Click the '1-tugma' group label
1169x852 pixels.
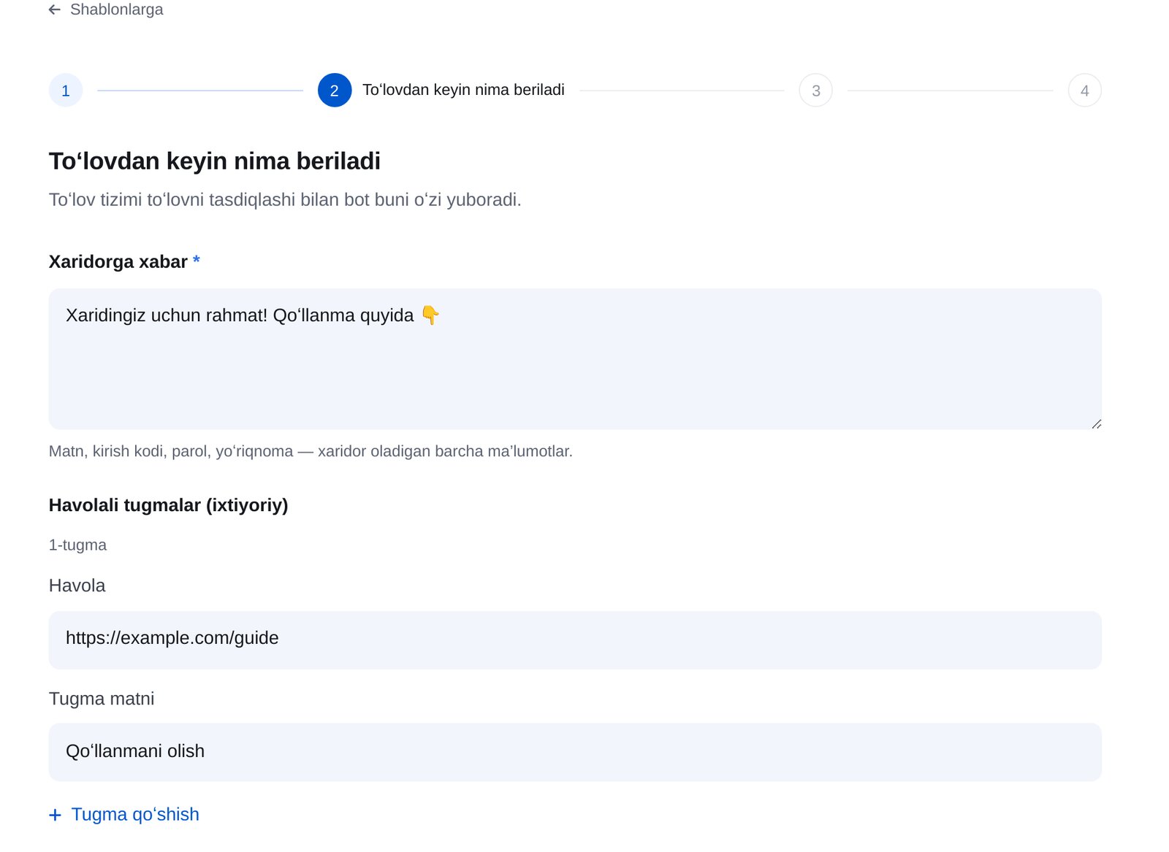[77, 545]
